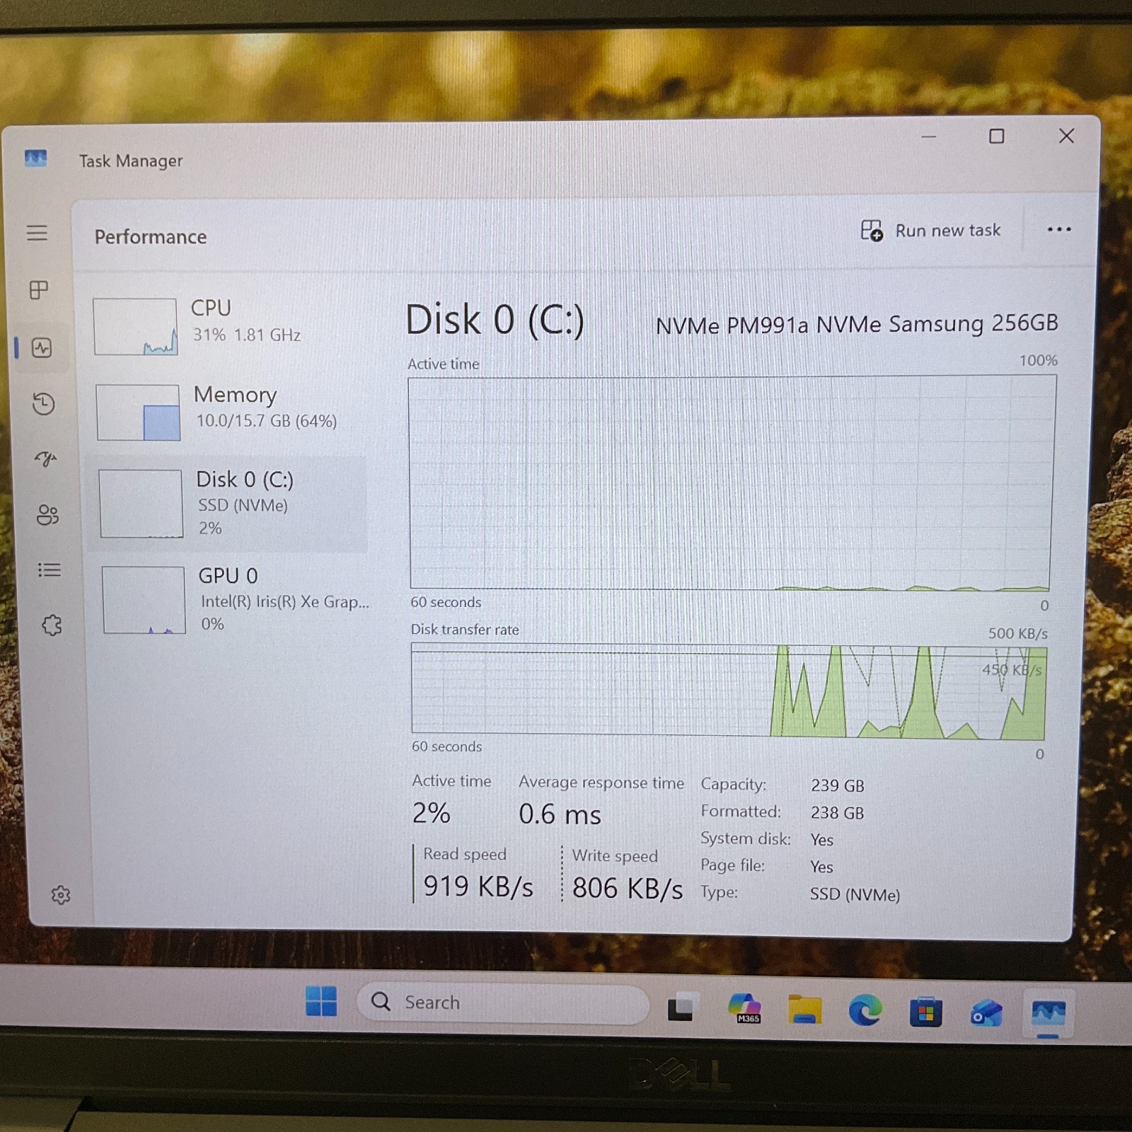
Task: Click the taskbar Search box
Action: [503, 1003]
